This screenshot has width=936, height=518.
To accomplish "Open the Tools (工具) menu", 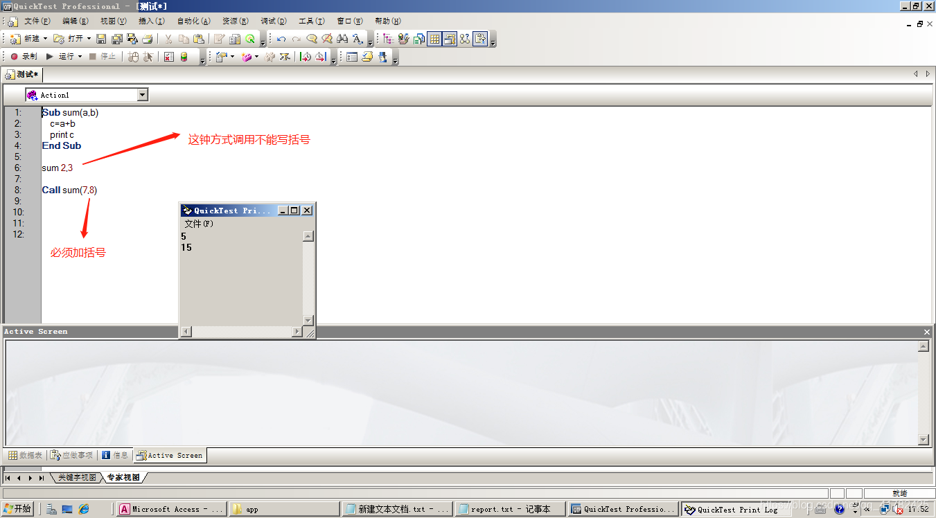I will click(312, 21).
